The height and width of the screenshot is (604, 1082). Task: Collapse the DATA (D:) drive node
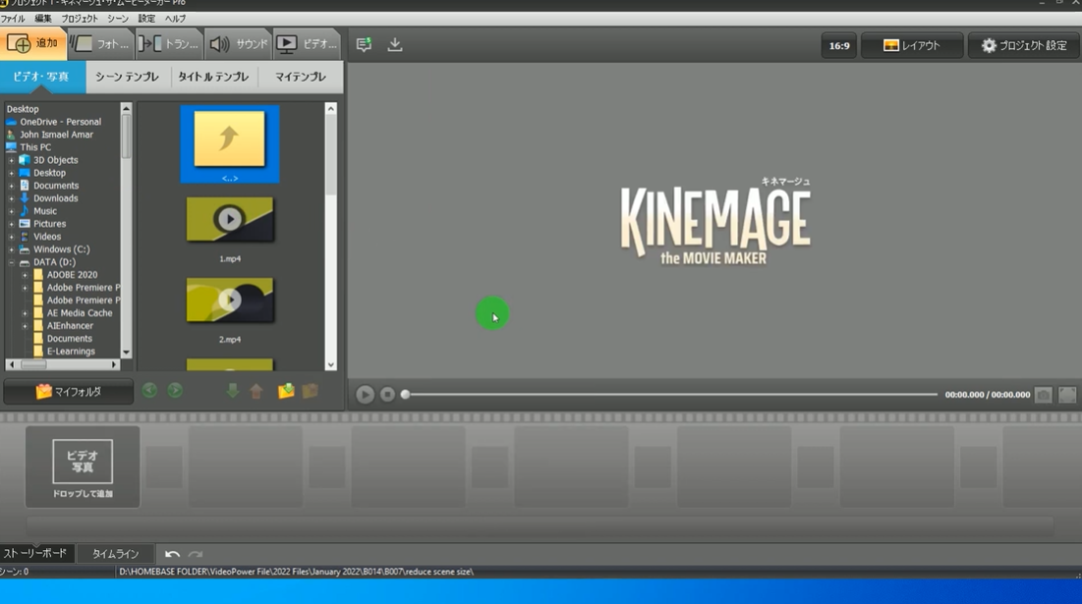12,262
